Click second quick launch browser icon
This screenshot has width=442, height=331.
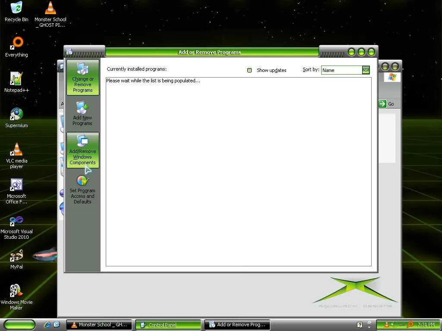(x=57, y=325)
